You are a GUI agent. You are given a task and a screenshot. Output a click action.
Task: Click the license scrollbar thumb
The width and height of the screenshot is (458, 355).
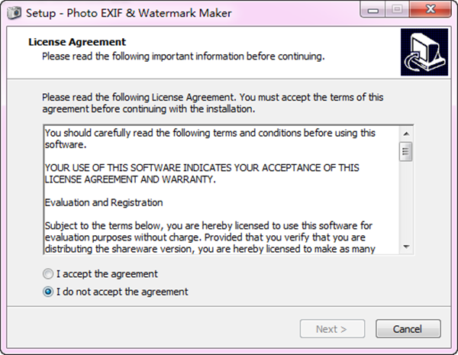tap(407, 150)
